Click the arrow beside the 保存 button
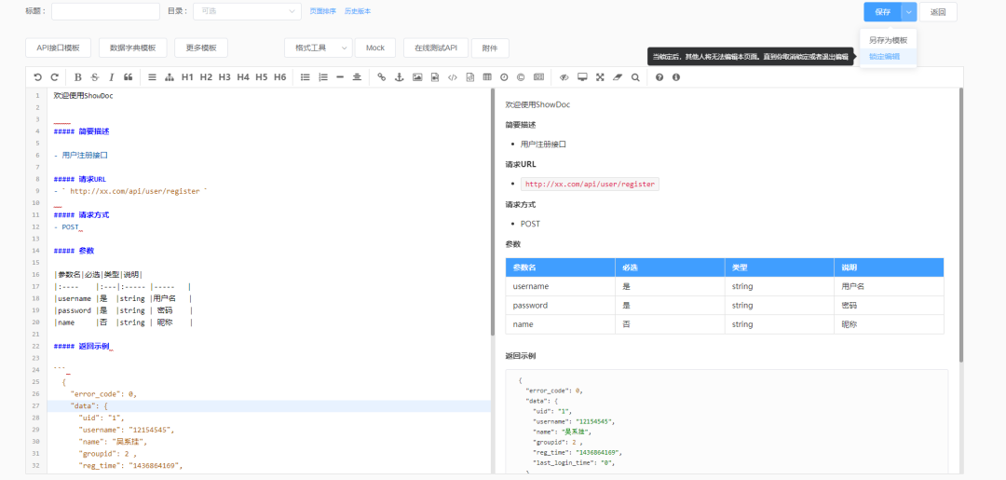1006x480 pixels. (909, 12)
